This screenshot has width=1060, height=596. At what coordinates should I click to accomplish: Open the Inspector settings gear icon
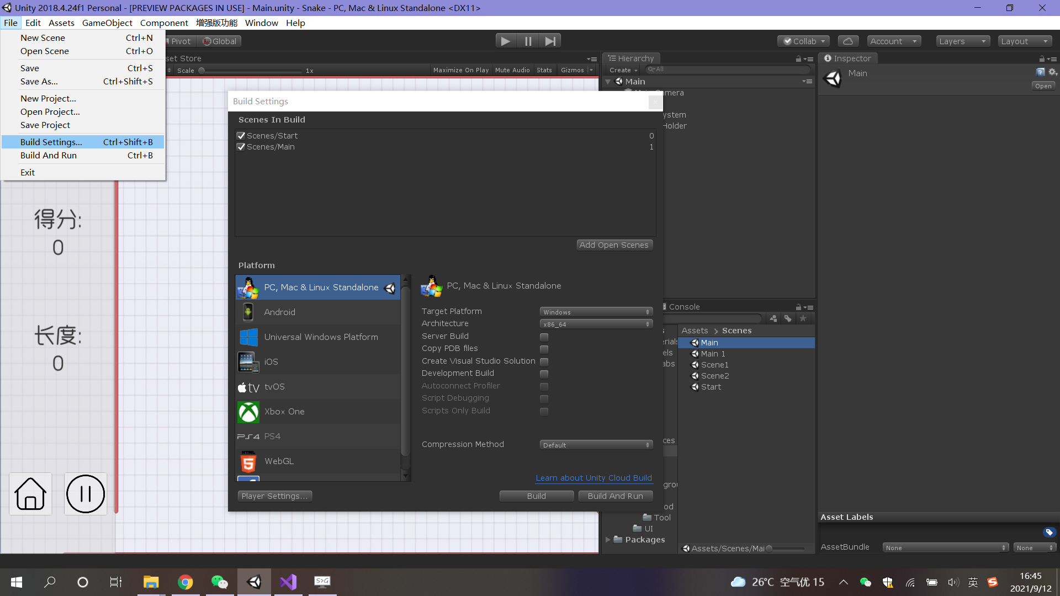1052,72
